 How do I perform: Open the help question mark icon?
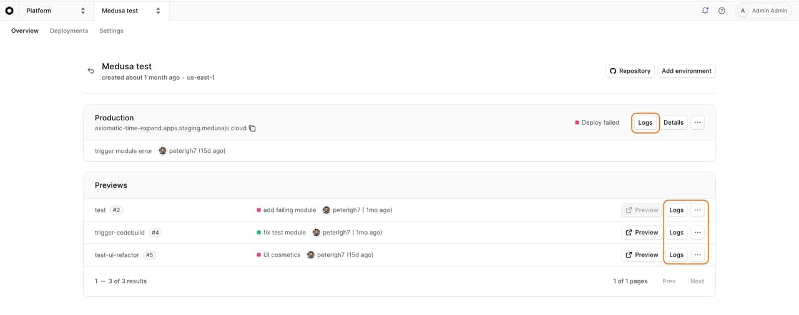[x=722, y=11]
